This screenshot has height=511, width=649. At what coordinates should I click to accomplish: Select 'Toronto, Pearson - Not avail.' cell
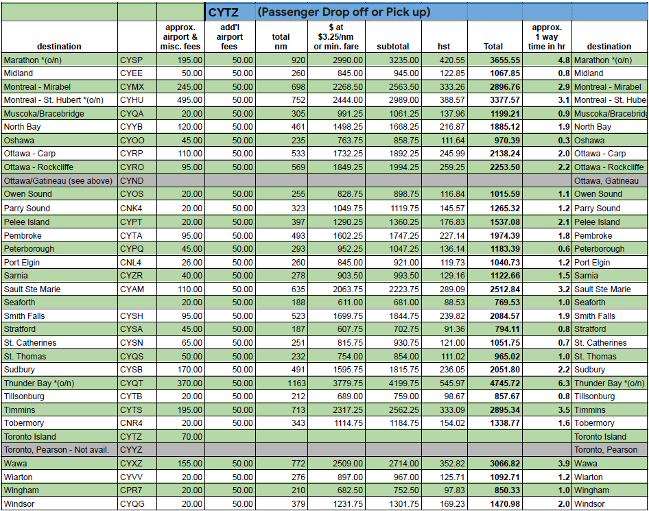(x=60, y=450)
